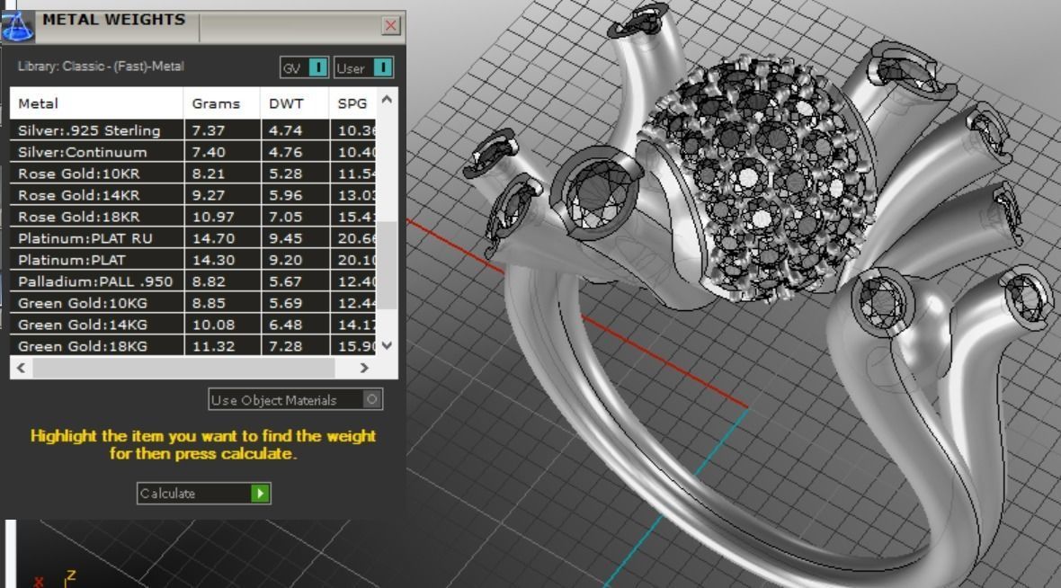
Task: Select the Green Gold:10KG row
Action: tap(192, 304)
